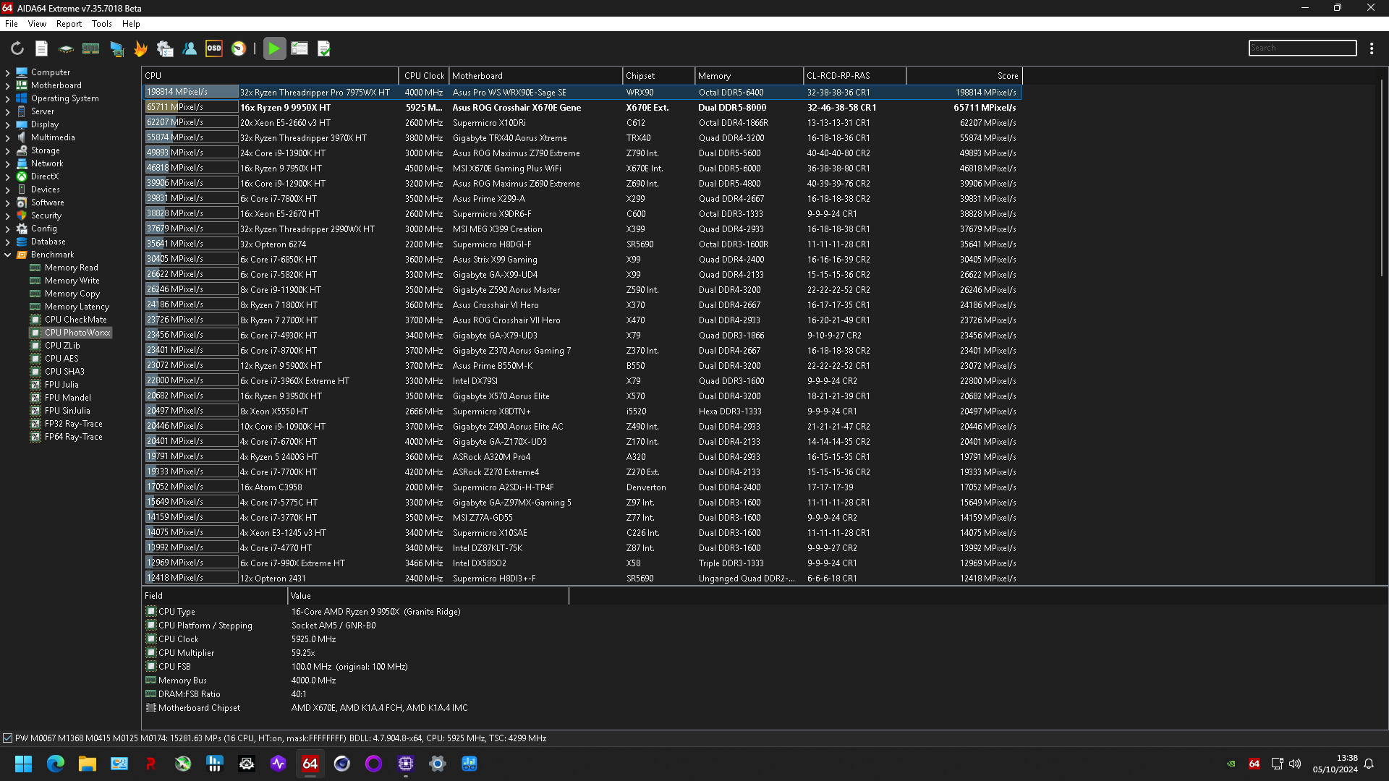Image resolution: width=1389 pixels, height=781 pixels.
Task: Click the results list vertical scrollbar
Action: tap(1382, 177)
